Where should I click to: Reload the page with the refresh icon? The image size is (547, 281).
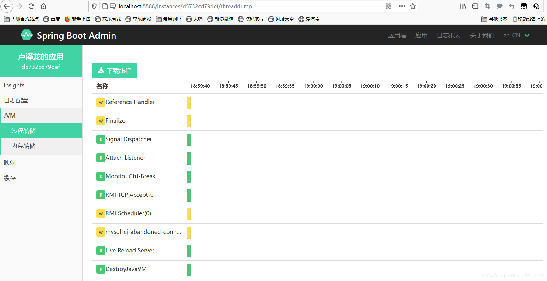(x=31, y=6)
